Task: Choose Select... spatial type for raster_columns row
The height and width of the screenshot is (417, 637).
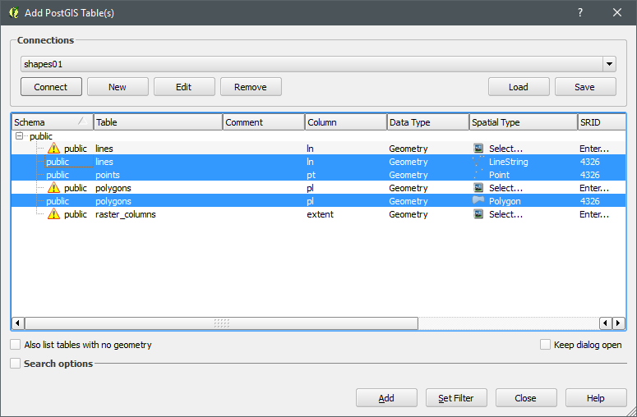Action: tap(505, 214)
